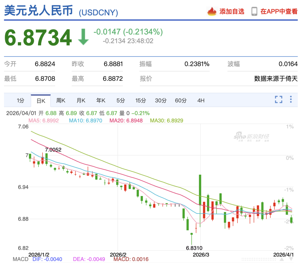Click the 2026/1/2 date axis label
This screenshot has height=263, width=300.
(x=39, y=255)
